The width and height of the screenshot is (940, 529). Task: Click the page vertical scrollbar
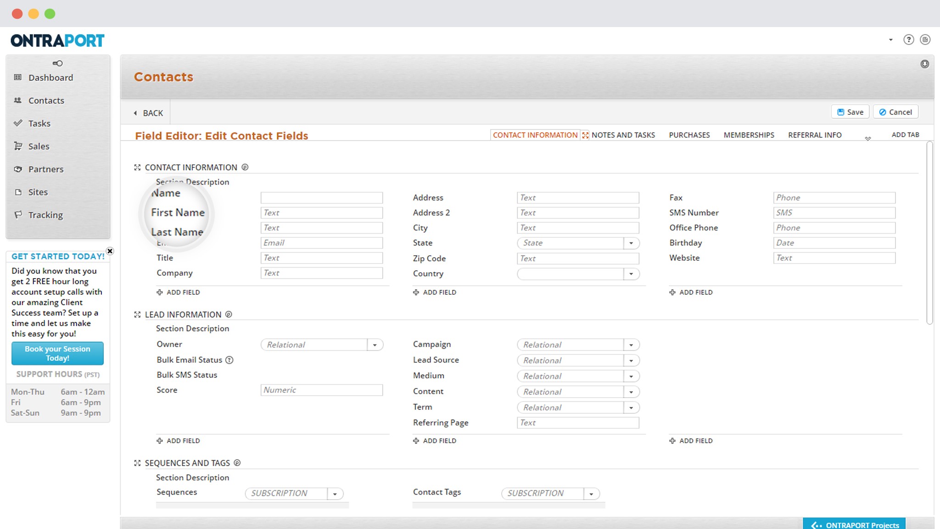pyautogui.click(x=929, y=233)
